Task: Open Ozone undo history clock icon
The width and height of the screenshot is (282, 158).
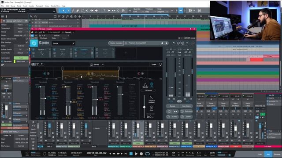Action: click(178, 43)
